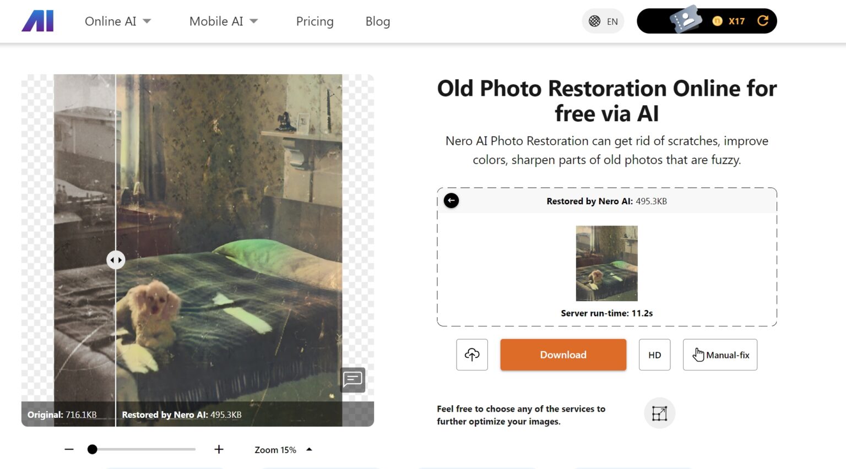This screenshot has height=469, width=846.
Task: Open the Pricing page
Action: [x=314, y=21]
